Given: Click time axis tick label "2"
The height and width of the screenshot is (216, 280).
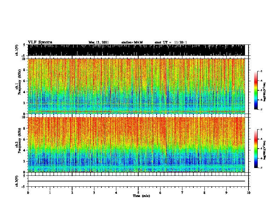Looking at the screenshot, I should click(72, 193).
